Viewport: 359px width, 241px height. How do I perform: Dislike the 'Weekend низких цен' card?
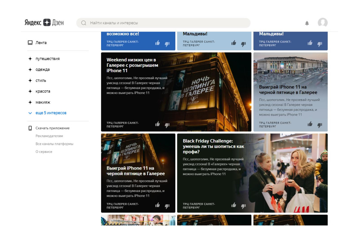pyautogui.click(x=167, y=125)
